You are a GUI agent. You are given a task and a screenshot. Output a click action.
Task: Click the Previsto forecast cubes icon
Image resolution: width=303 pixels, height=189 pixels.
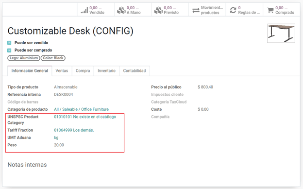pyautogui.click(x=158, y=10)
